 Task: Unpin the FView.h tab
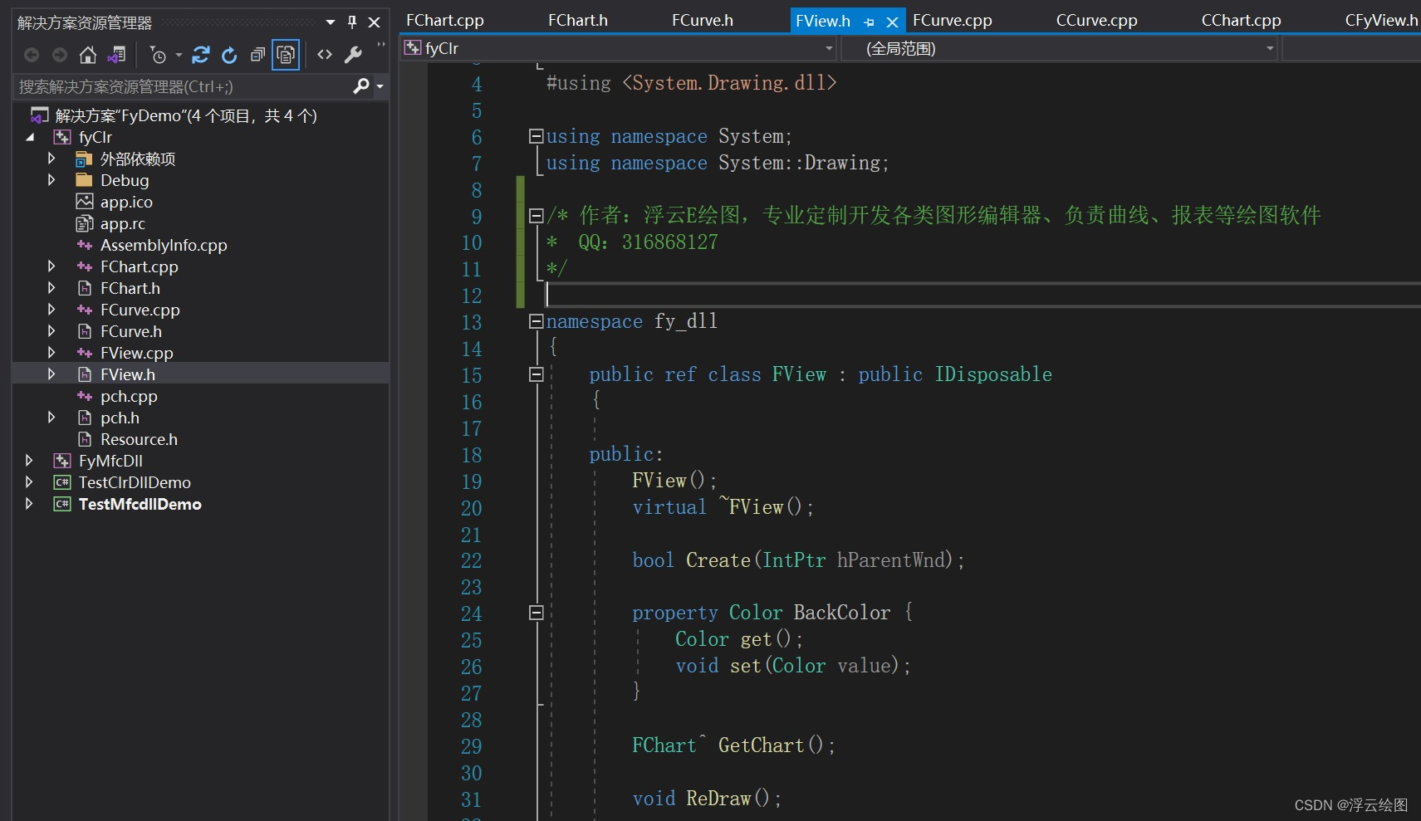(869, 20)
